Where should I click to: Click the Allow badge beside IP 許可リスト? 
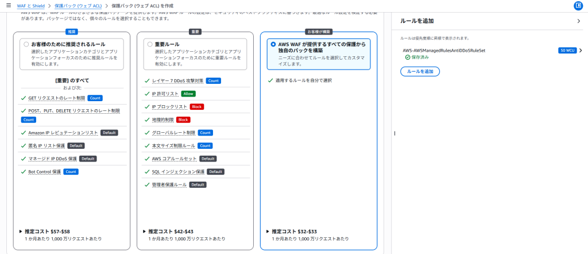point(188,94)
